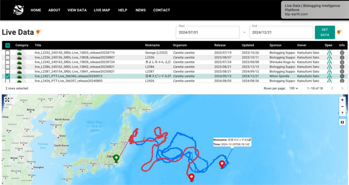Uncheck the live_L2421_PTT-Live row checkbox

point(7,76)
